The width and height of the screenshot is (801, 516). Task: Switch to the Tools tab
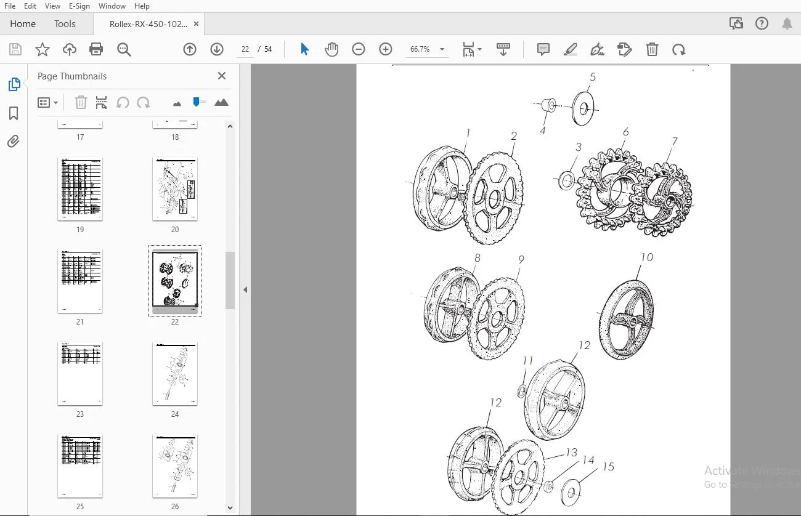pos(65,24)
